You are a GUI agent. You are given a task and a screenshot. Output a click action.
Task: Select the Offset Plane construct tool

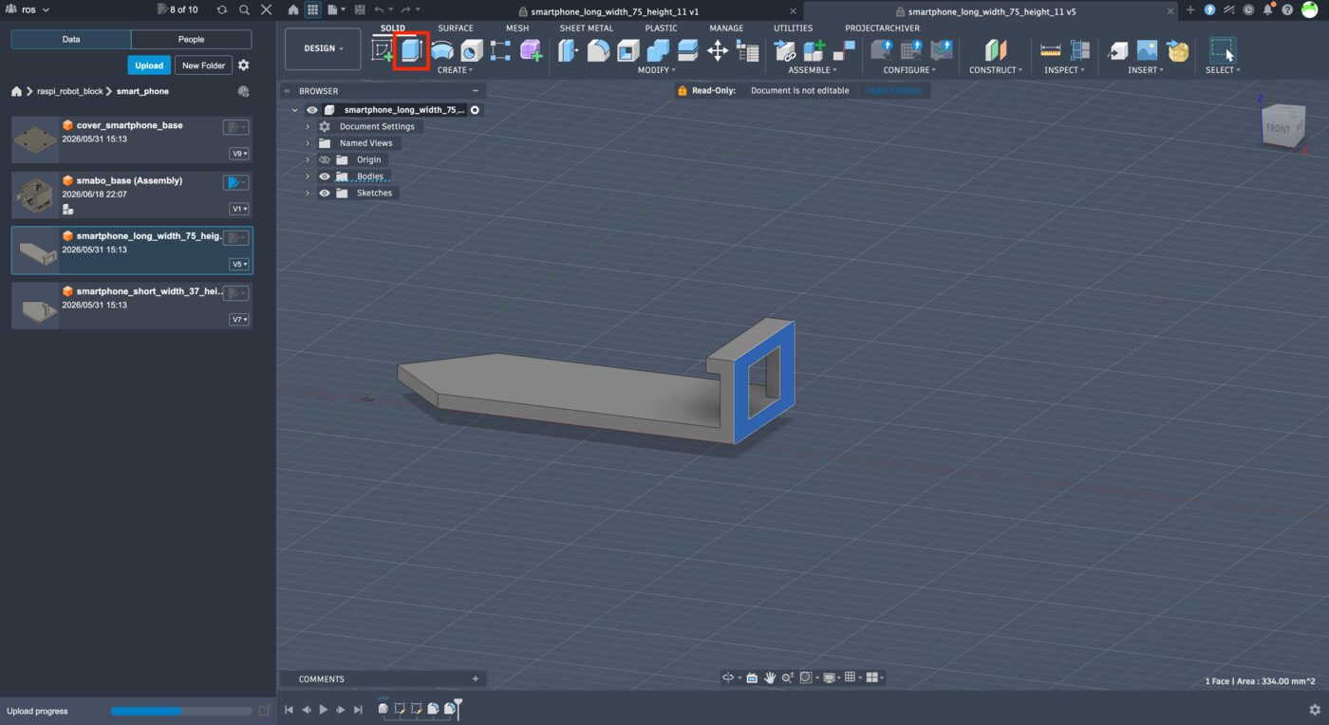coord(995,50)
